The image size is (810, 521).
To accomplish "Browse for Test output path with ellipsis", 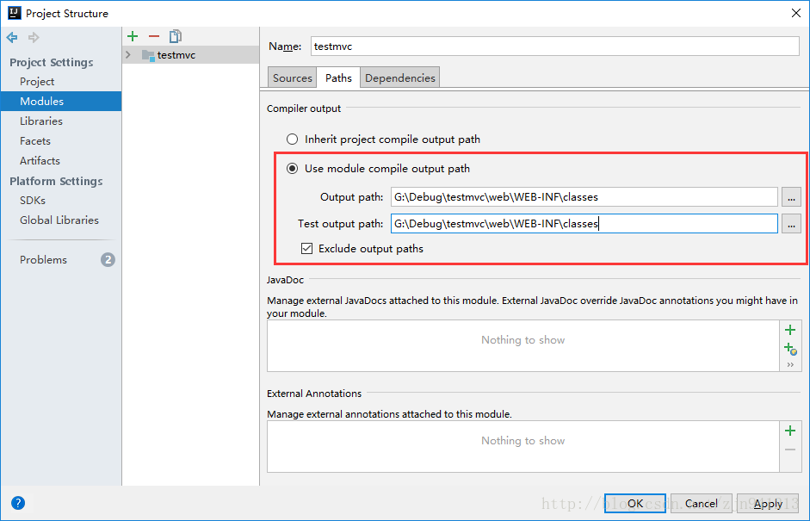I will click(792, 224).
